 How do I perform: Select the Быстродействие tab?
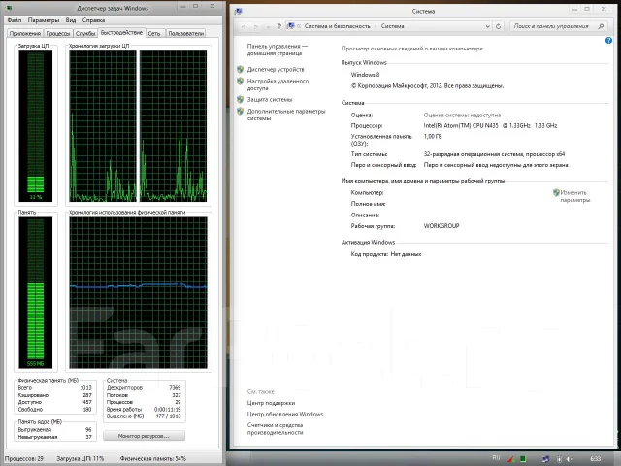point(121,33)
